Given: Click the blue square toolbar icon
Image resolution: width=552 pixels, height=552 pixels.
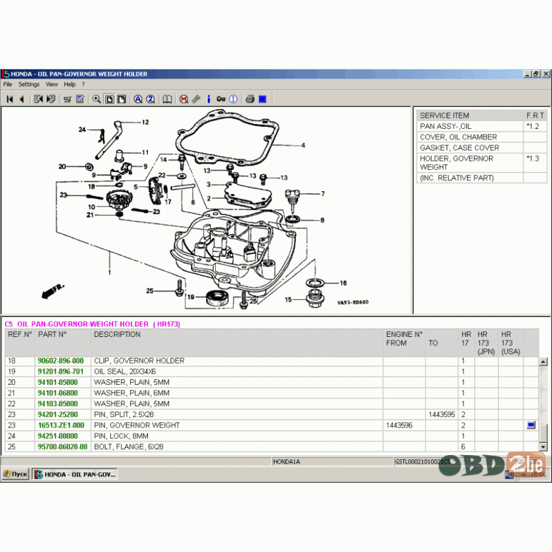Looking at the screenshot, I should (x=263, y=99).
